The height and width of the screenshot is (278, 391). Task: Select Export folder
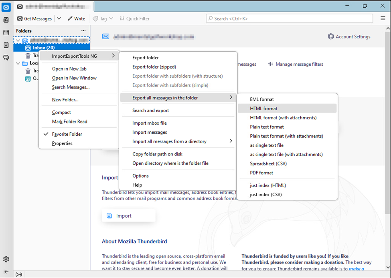click(178, 58)
